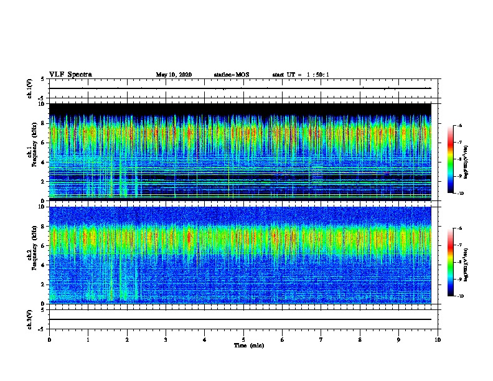Screen dimensions: 493x381
Task: Click the "8" tick on the time axis
Action: tap(360, 339)
